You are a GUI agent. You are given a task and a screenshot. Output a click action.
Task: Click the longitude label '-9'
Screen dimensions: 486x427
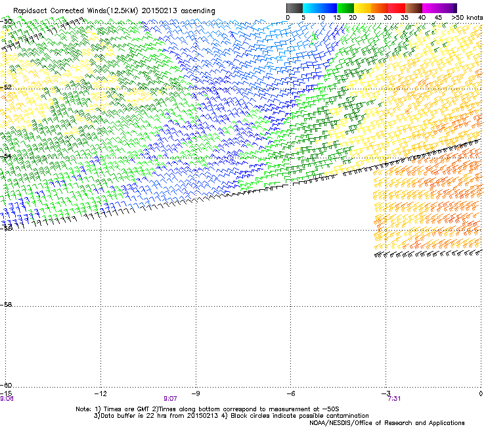(x=195, y=393)
